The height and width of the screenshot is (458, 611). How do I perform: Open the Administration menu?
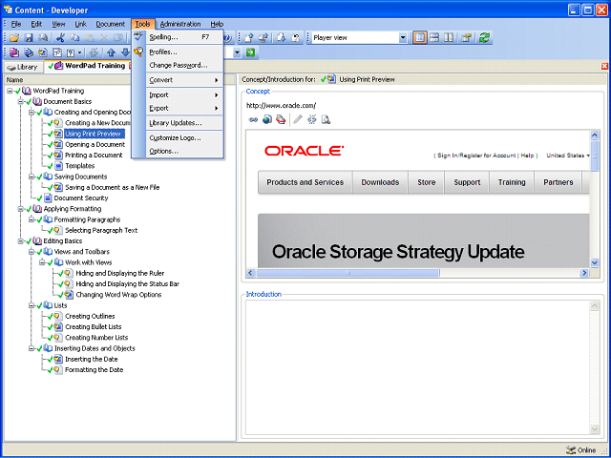click(180, 24)
